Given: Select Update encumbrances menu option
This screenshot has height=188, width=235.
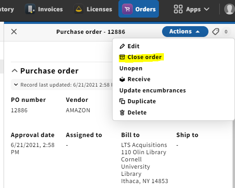Looking at the screenshot, I should point(153,91).
